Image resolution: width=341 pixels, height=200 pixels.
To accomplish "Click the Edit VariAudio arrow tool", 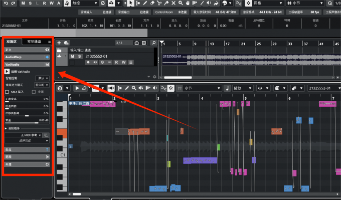I will coord(7,71).
